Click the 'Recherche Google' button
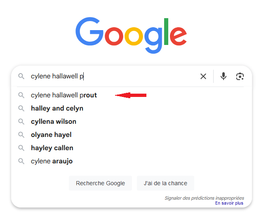This screenshot has width=266, height=224. [100, 183]
